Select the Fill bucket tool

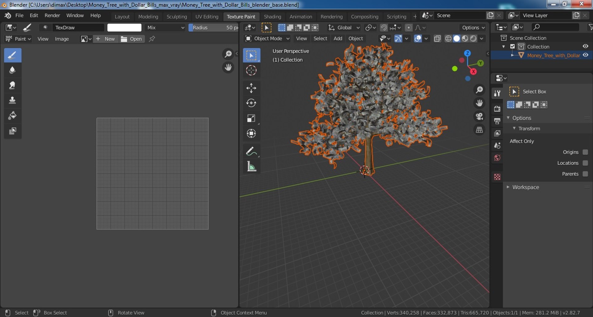[13, 116]
